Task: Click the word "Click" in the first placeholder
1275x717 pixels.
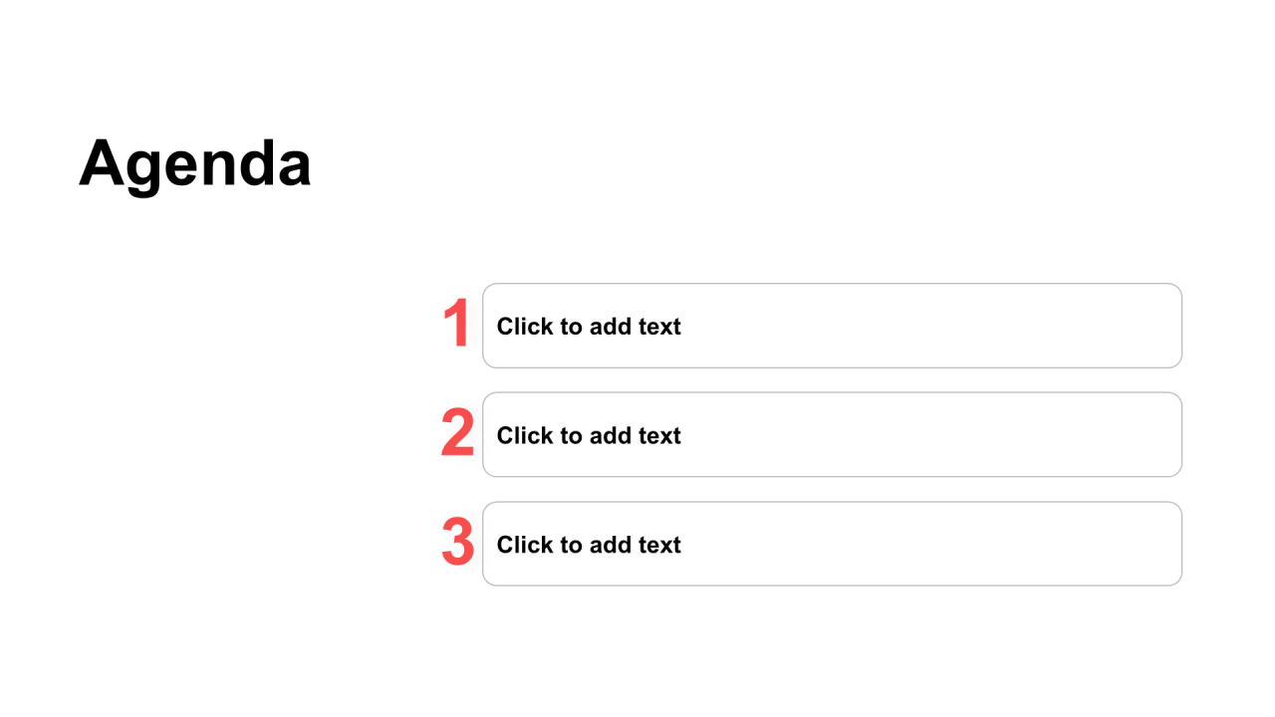Action: point(521,327)
